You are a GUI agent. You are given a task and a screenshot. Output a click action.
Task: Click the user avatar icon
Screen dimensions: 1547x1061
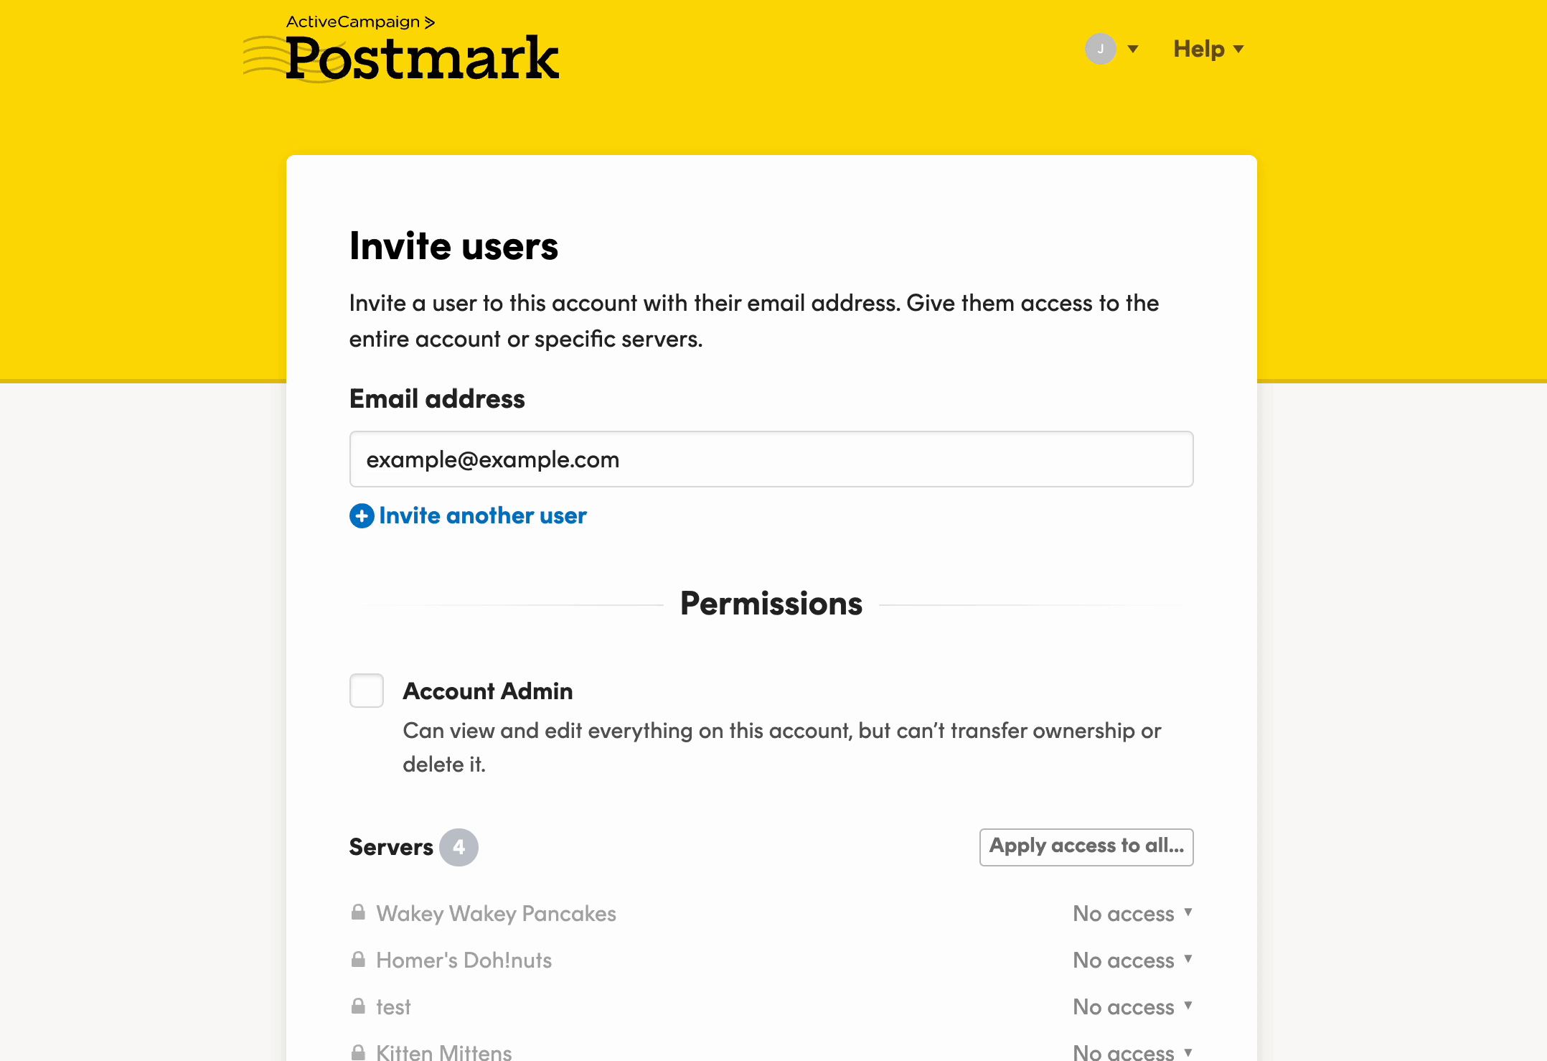(1100, 49)
